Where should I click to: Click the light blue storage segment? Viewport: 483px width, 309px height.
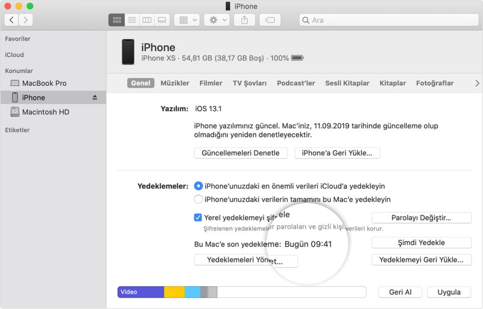192,292
